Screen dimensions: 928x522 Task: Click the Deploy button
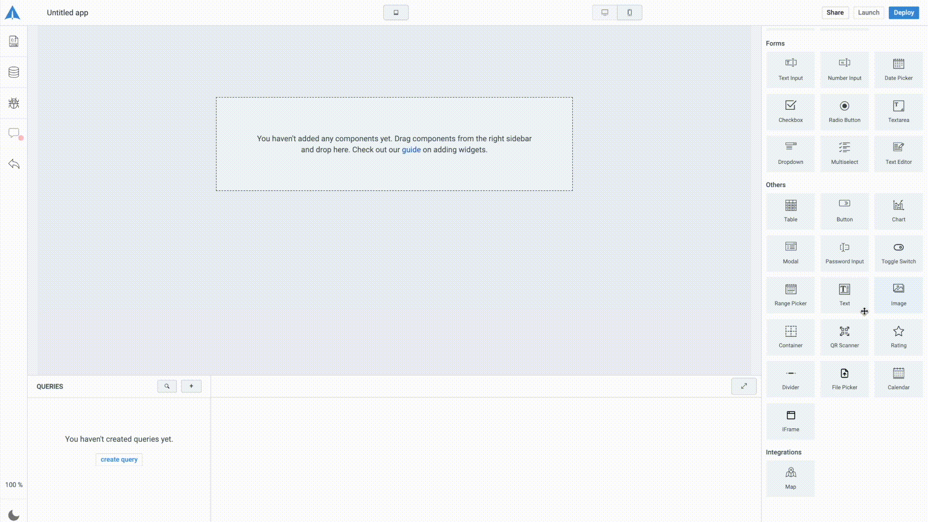pyautogui.click(x=903, y=13)
